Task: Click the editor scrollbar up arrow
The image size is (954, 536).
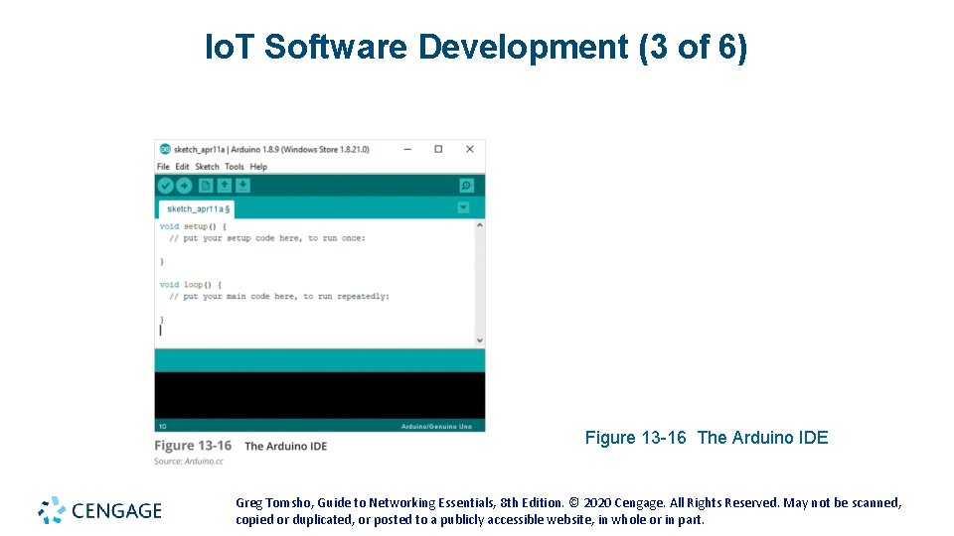Action: coord(479,225)
